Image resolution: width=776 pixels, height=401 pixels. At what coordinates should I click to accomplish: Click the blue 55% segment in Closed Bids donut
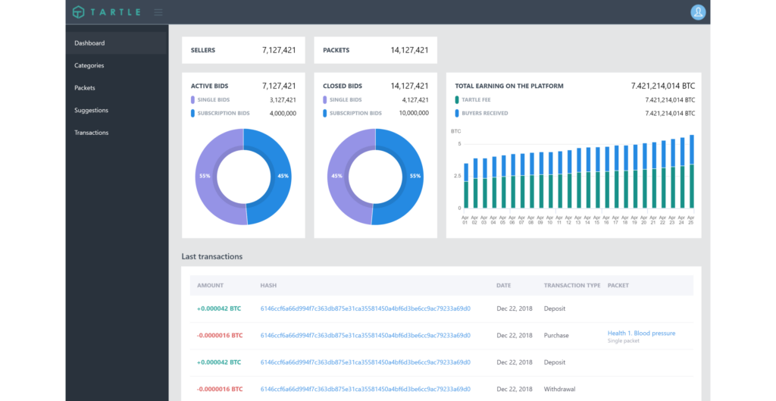pyautogui.click(x=414, y=176)
